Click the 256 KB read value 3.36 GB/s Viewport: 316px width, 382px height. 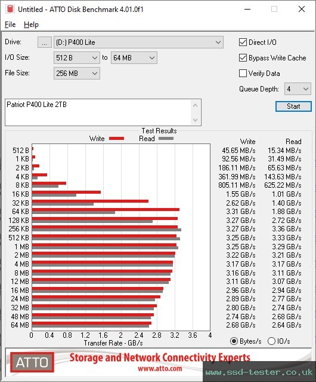pyautogui.click(x=287, y=229)
